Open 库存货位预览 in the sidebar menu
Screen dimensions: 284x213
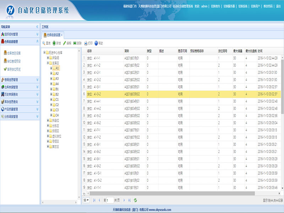point(14,69)
